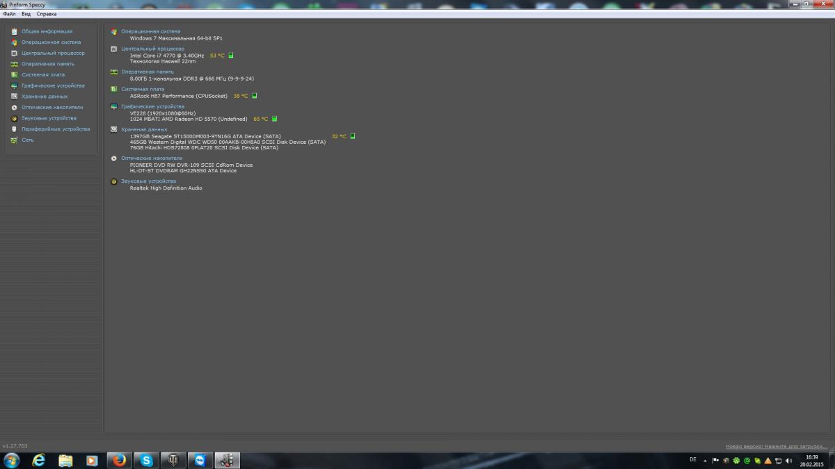Click the disk temperature value 32 °C

339,136
